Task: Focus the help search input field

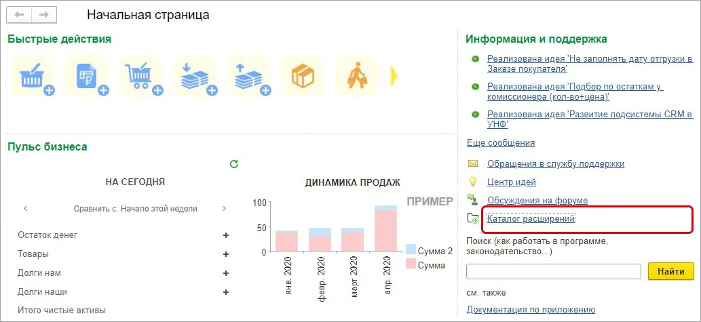Action: point(554,272)
